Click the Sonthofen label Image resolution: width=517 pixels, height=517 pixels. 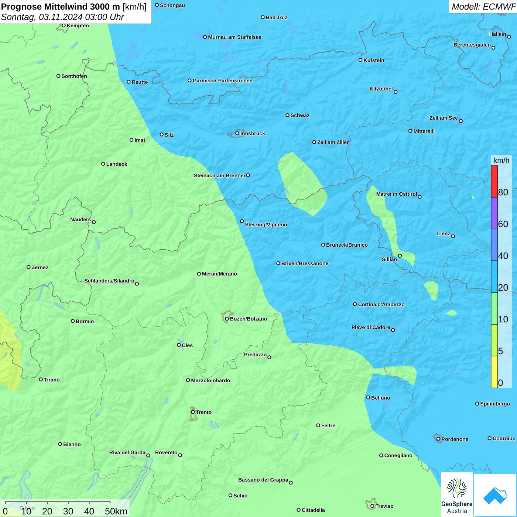(74, 76)
